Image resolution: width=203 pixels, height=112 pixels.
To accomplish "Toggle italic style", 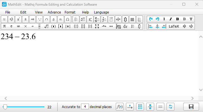I will pos(171,19).
